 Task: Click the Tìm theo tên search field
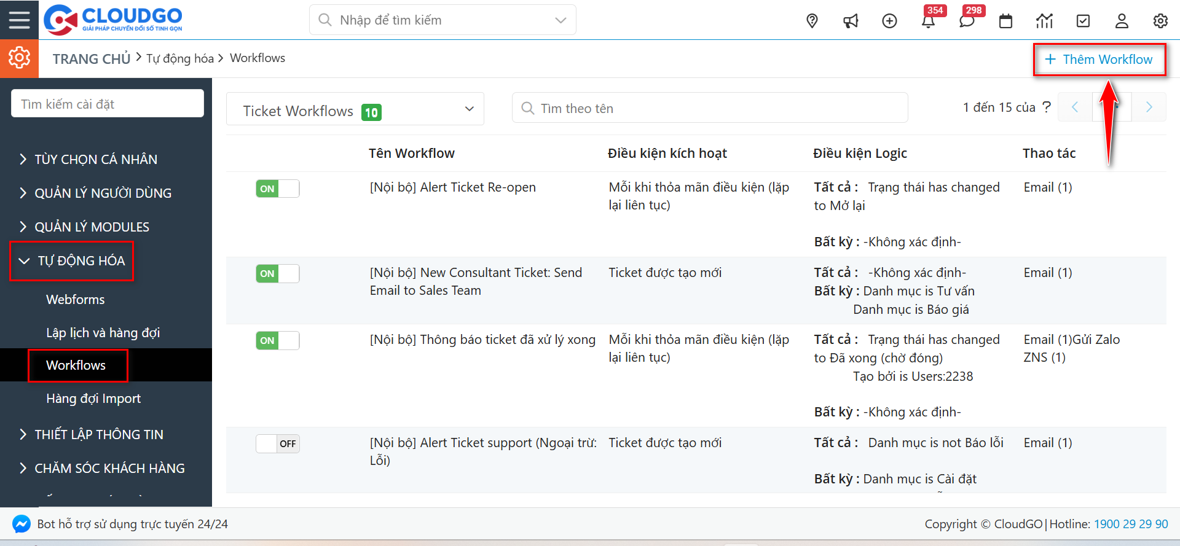click(710, 108)
